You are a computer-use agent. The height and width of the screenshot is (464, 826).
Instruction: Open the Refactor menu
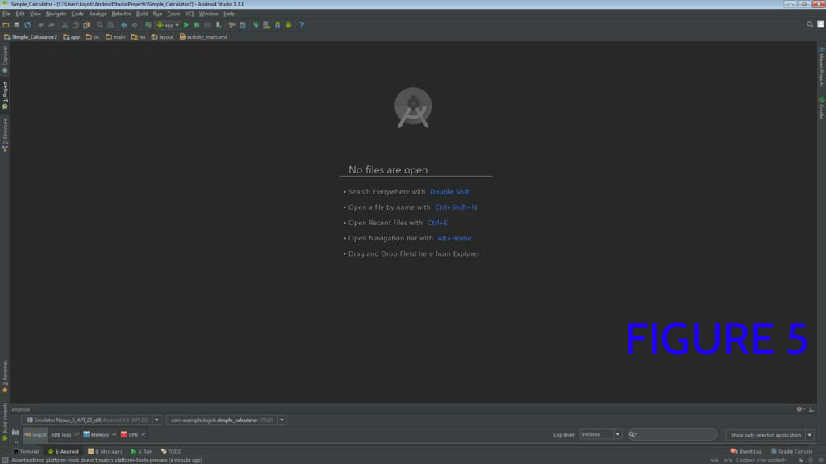121,14
